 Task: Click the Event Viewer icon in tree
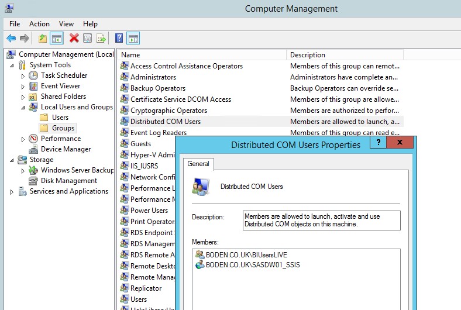[33, 86]
